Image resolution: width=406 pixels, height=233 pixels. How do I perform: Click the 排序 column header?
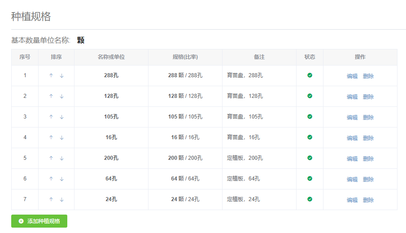tap(56, 57)
